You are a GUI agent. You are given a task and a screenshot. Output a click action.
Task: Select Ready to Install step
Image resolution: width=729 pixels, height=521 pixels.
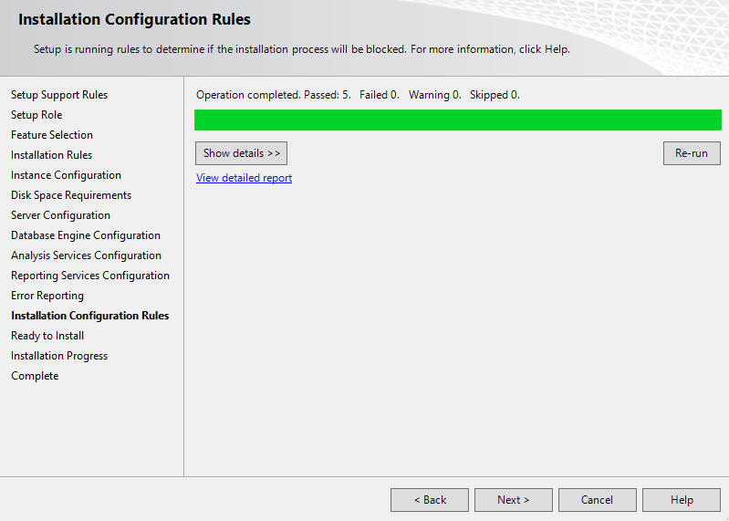[x=47, y=336]
